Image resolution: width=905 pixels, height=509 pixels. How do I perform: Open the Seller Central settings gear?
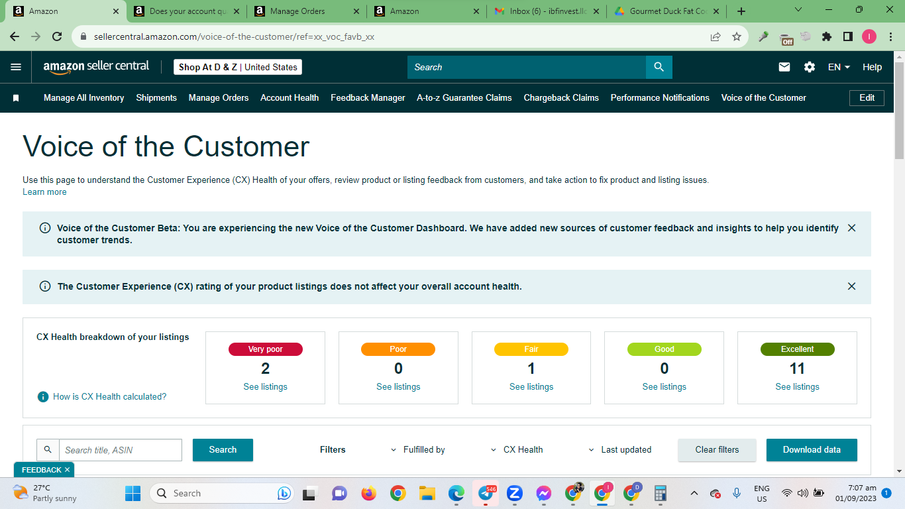point(810,67)
